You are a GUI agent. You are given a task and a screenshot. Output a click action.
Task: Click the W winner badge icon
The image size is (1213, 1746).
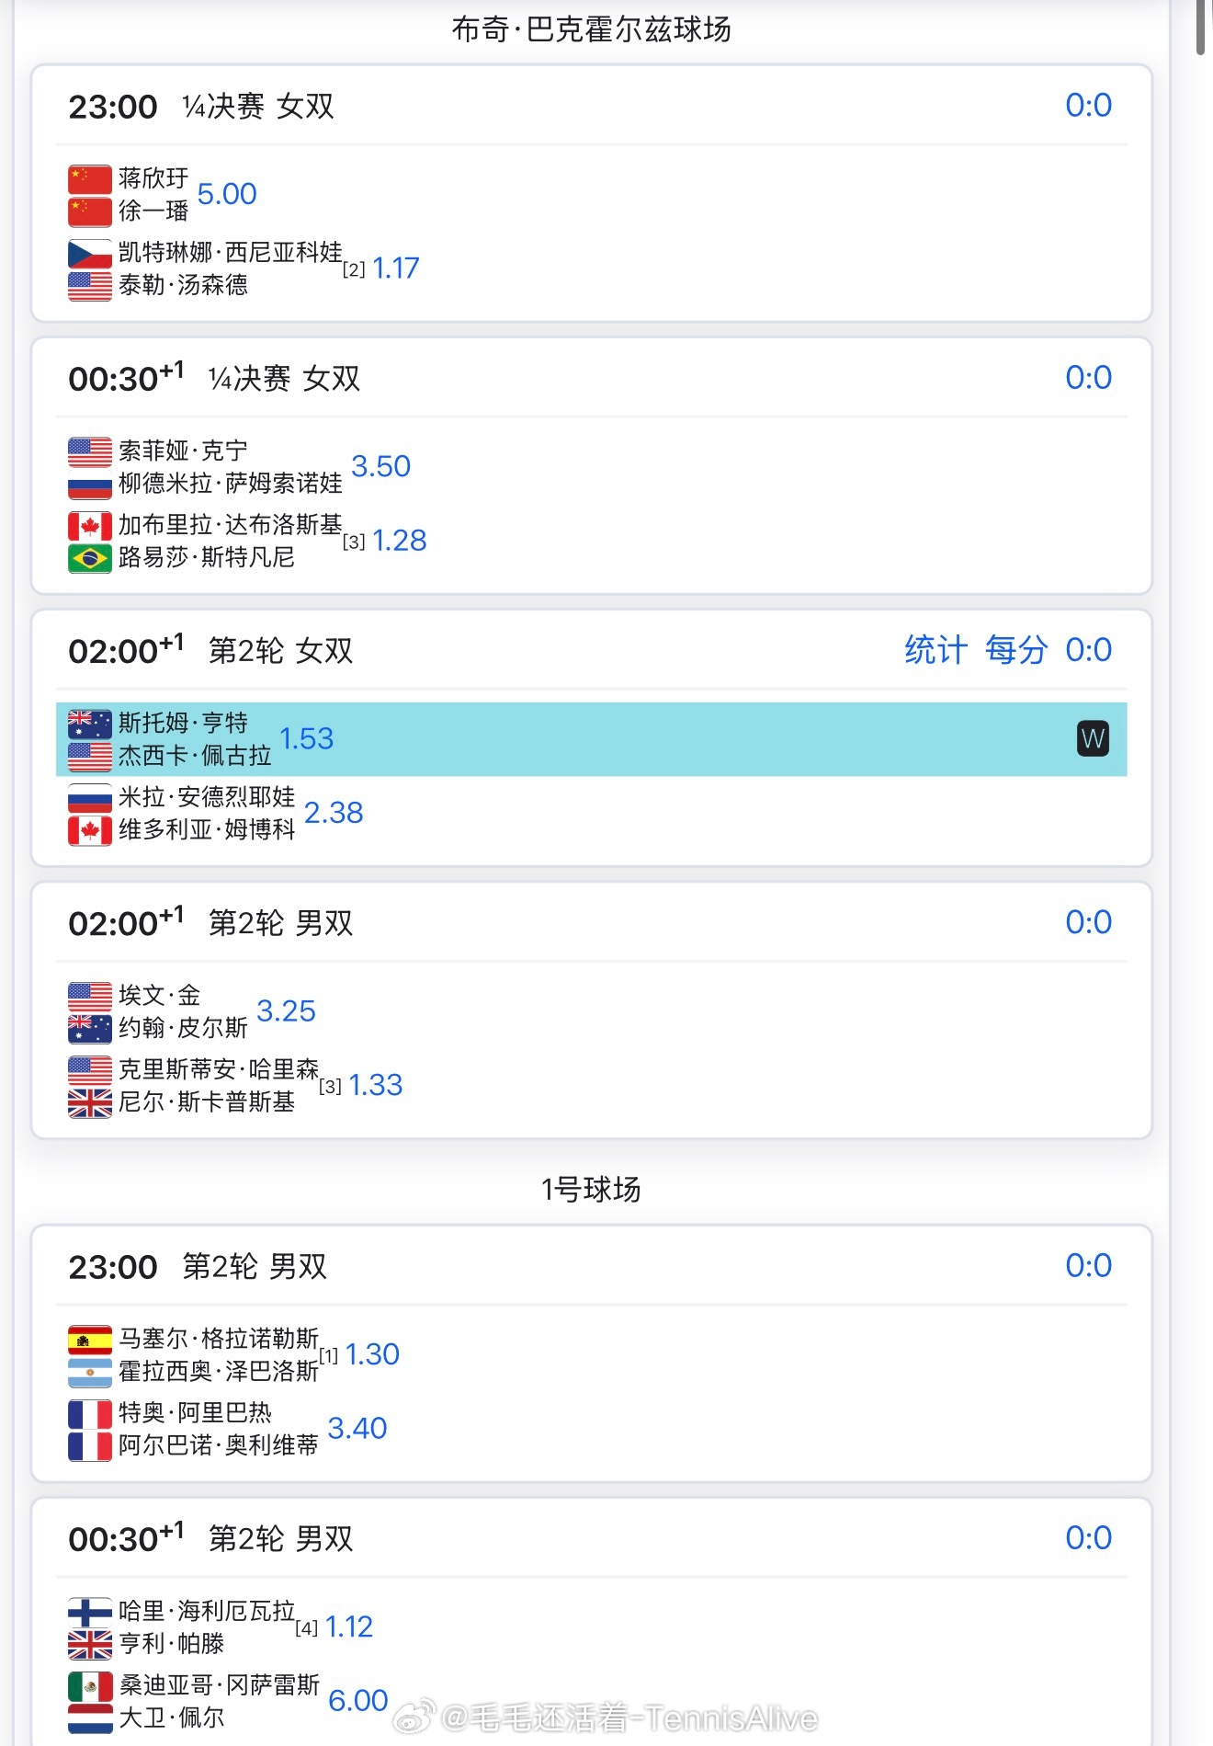pos(1092,738)
